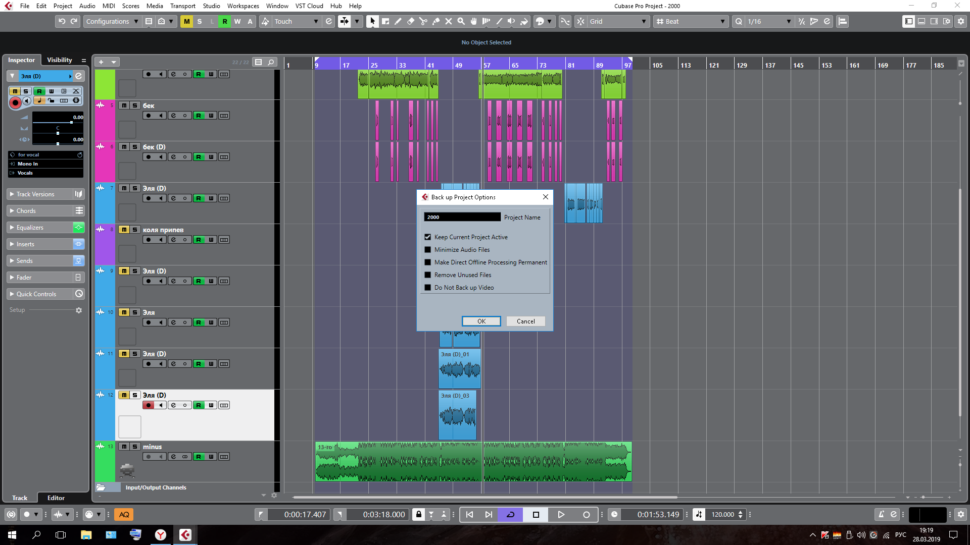Select the Split scissors tool
The image size is (970, 545).
(x=423, y=21)
